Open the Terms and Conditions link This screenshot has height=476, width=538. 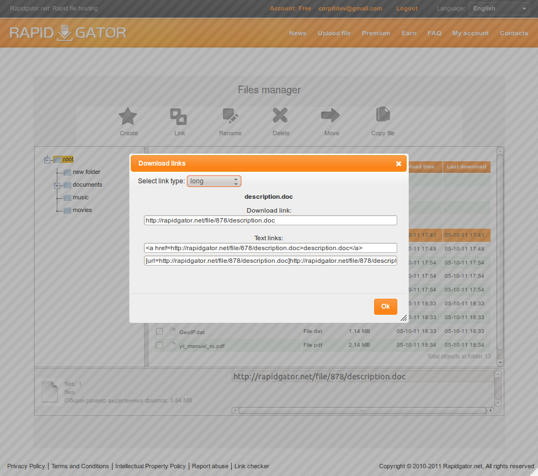pos(80,466)
